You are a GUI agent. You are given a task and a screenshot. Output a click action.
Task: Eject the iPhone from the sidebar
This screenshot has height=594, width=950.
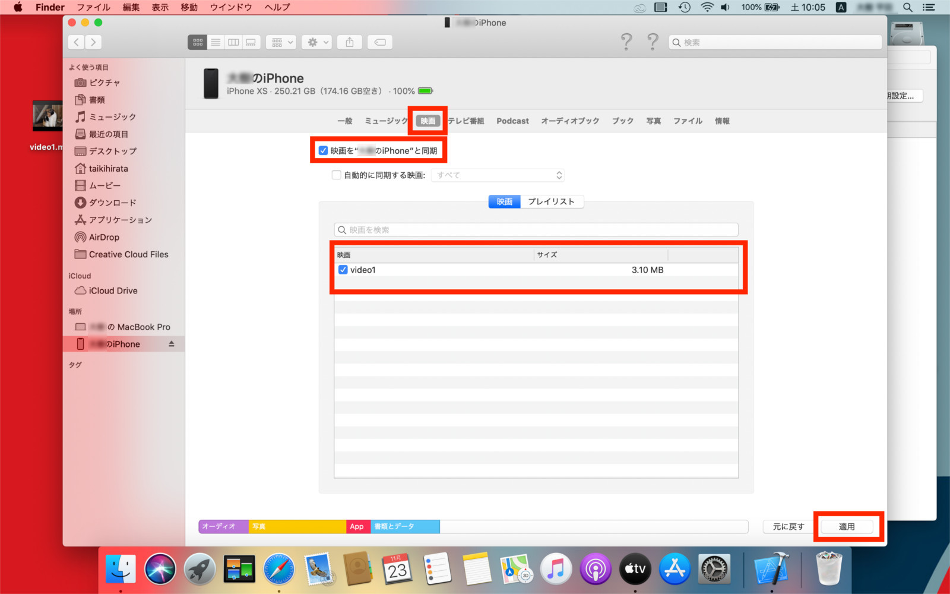(x=172, y=344)
